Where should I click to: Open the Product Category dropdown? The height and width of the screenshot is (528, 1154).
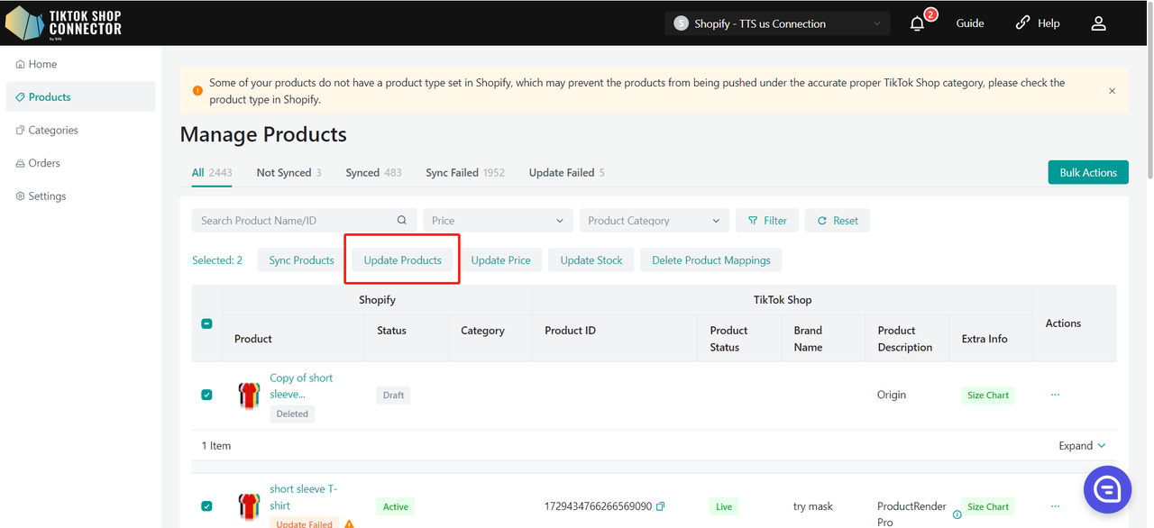[654, 221]
